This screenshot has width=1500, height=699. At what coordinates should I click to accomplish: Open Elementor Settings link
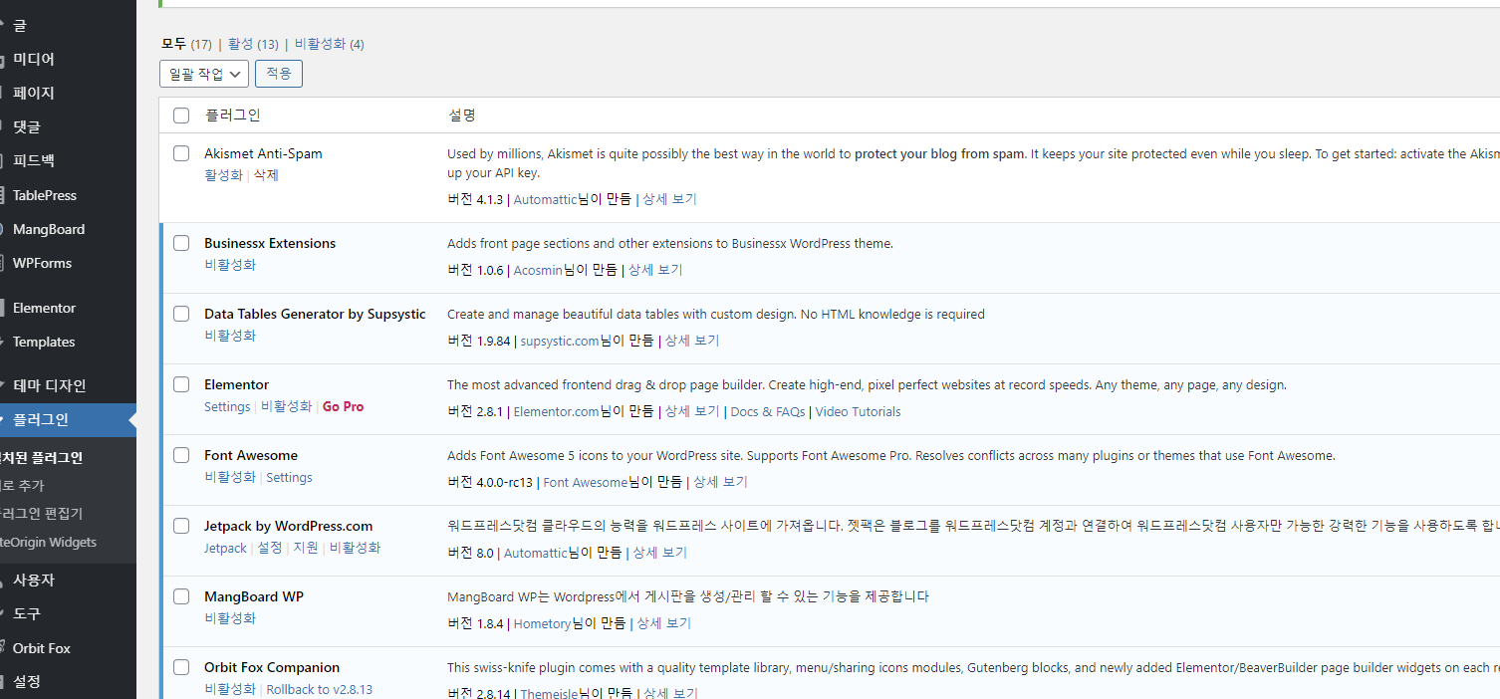[x=227, y=406]
